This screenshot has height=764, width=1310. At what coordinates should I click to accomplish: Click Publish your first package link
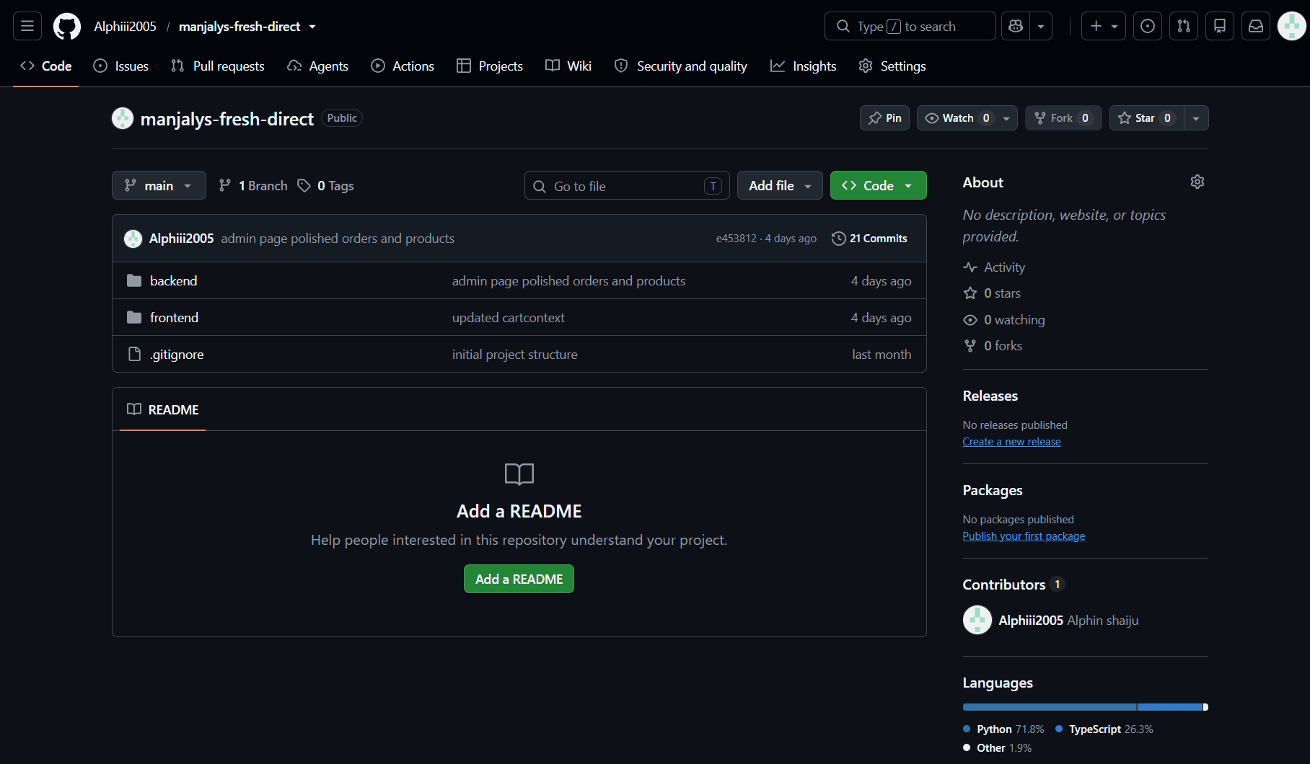[1024, 536]
